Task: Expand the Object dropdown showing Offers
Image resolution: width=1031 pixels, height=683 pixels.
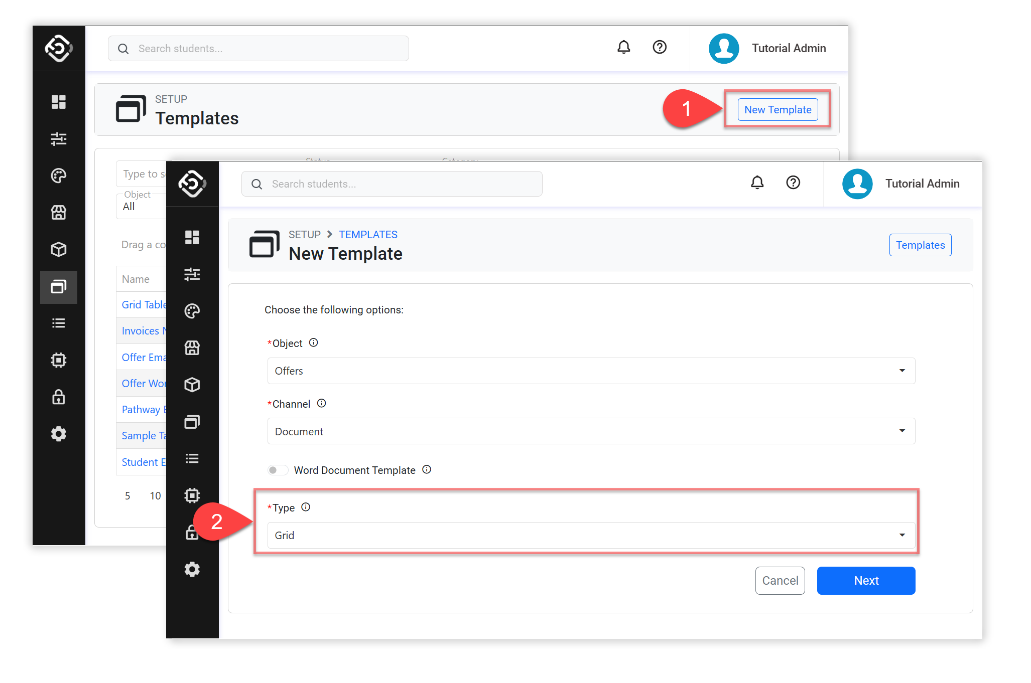Action: 591,371
